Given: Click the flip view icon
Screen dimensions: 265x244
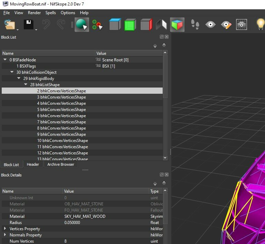Looking at the screenshot, I should click(x=162, y=25).
